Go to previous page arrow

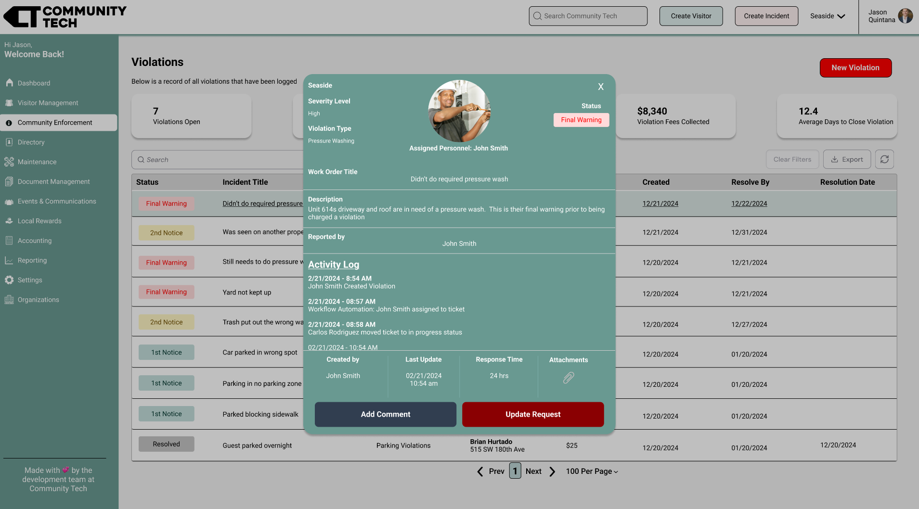pyautogui.click(x=480, y=471)
